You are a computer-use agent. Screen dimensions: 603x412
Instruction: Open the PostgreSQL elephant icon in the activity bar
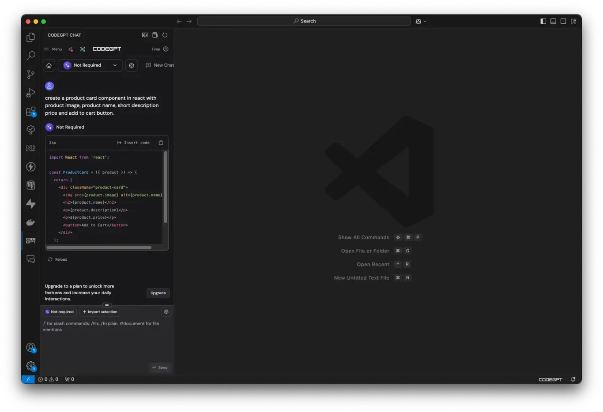point(30,185)
